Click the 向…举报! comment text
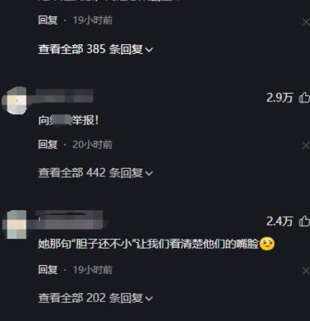The height and width of the screenshot is (321, 310). pyautogui.click(x=69, y=120)
